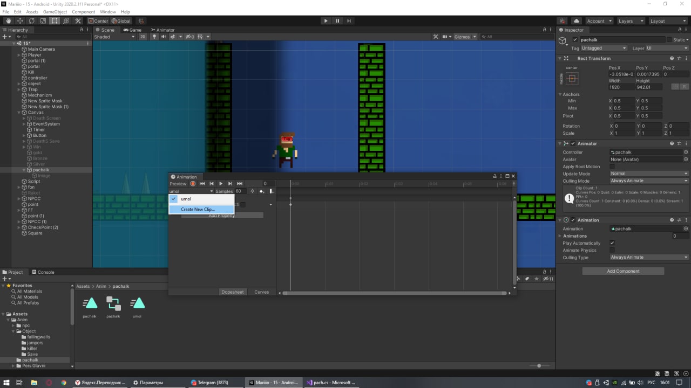This screenshot has width=691, height=388.
Task: Open the Account dropdown
Action: [x=599, y=21]
